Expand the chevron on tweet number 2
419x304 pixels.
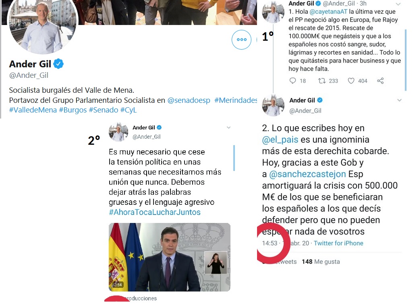click(399, 100)
